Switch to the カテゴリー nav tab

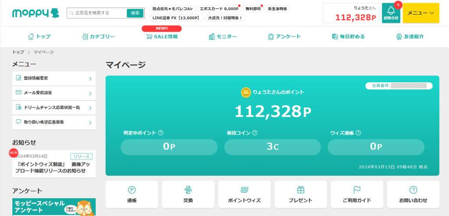pyautogui.click(x=98, y=37)
